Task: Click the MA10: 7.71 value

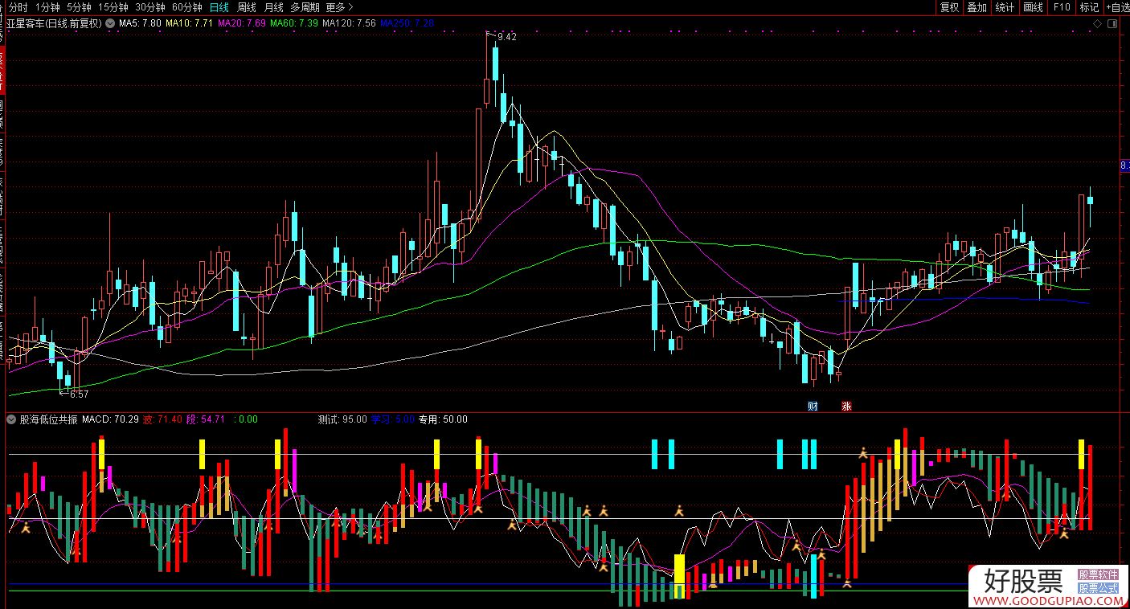Action: [190, 23]
